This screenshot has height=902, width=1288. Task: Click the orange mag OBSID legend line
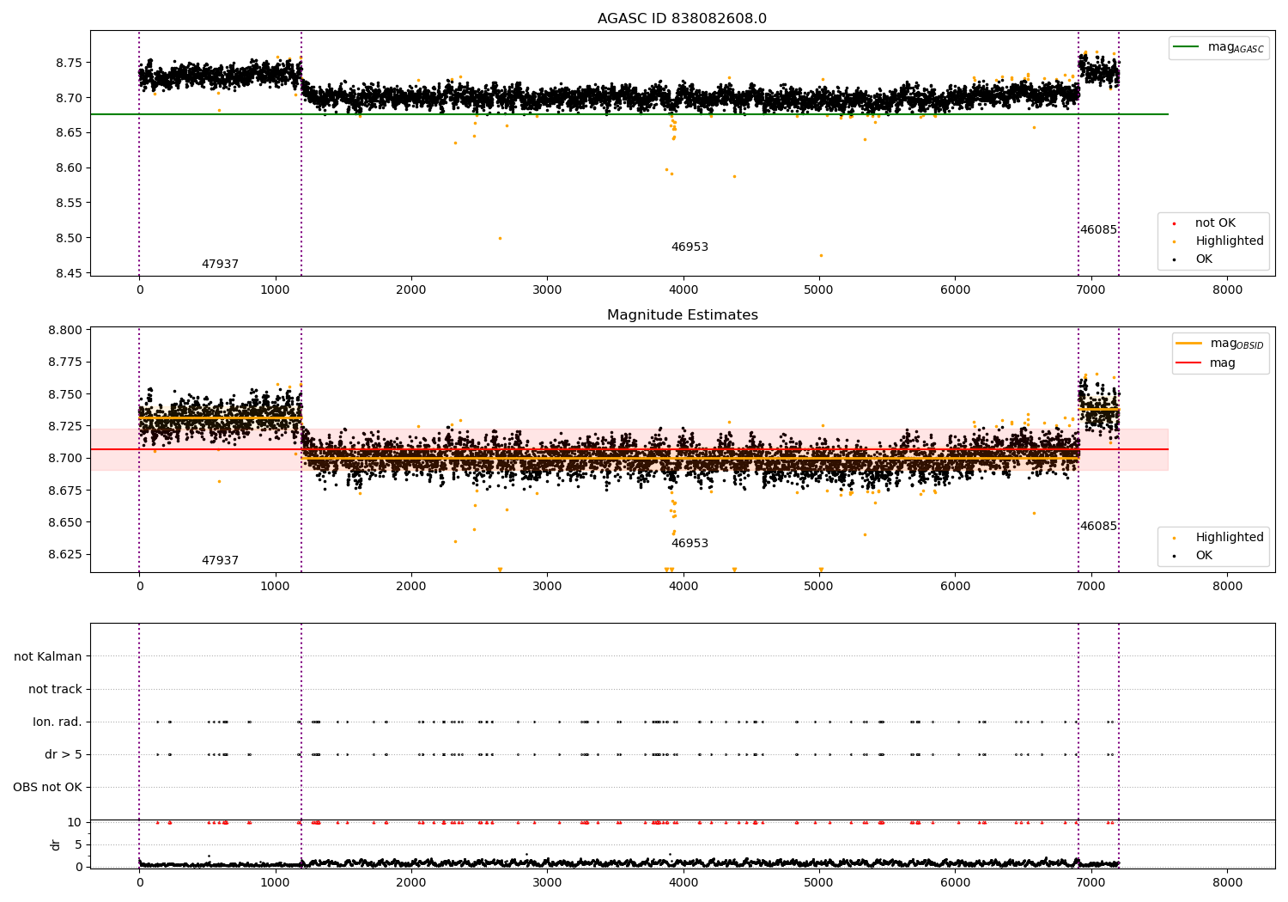[x=1189, y=344]
